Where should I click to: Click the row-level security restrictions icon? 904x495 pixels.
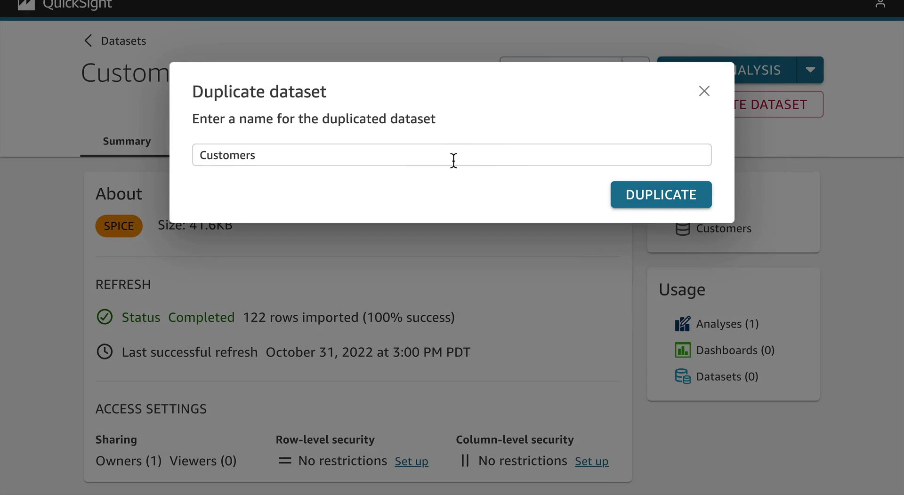click(284, 461)
